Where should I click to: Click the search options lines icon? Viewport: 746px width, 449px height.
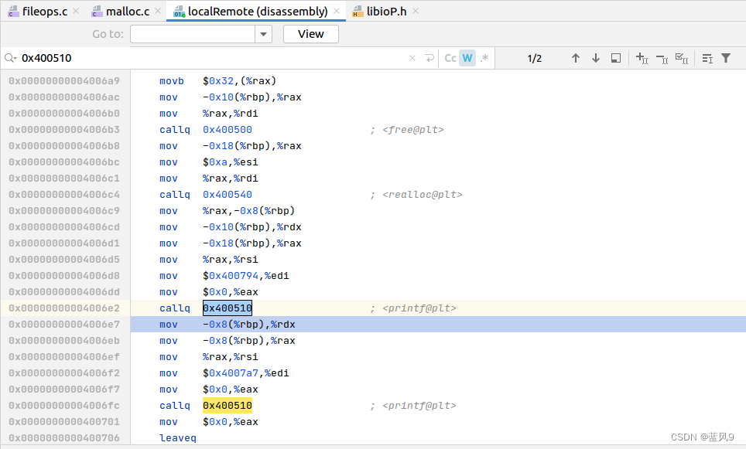707,58
